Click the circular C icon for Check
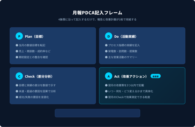This screenshot has height=127, width=195. coord(19,77)
